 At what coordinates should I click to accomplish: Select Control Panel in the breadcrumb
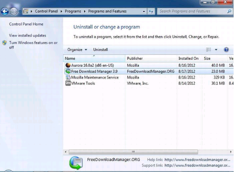click(x=46, y=11)
